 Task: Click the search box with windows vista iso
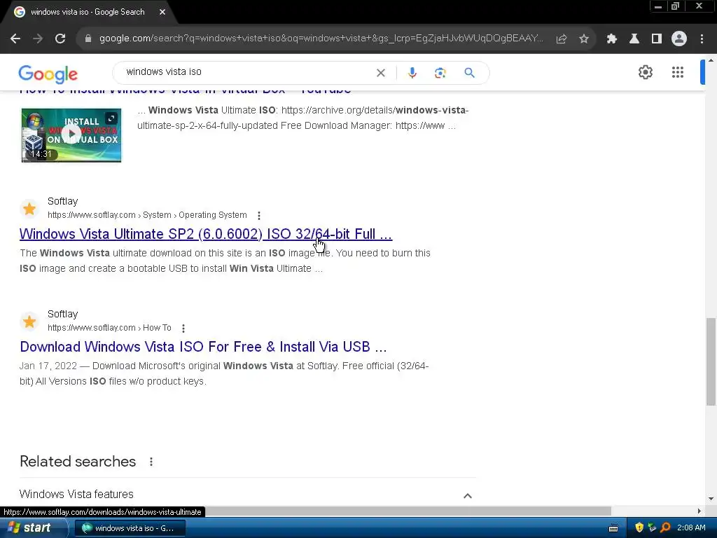[247, 72]
